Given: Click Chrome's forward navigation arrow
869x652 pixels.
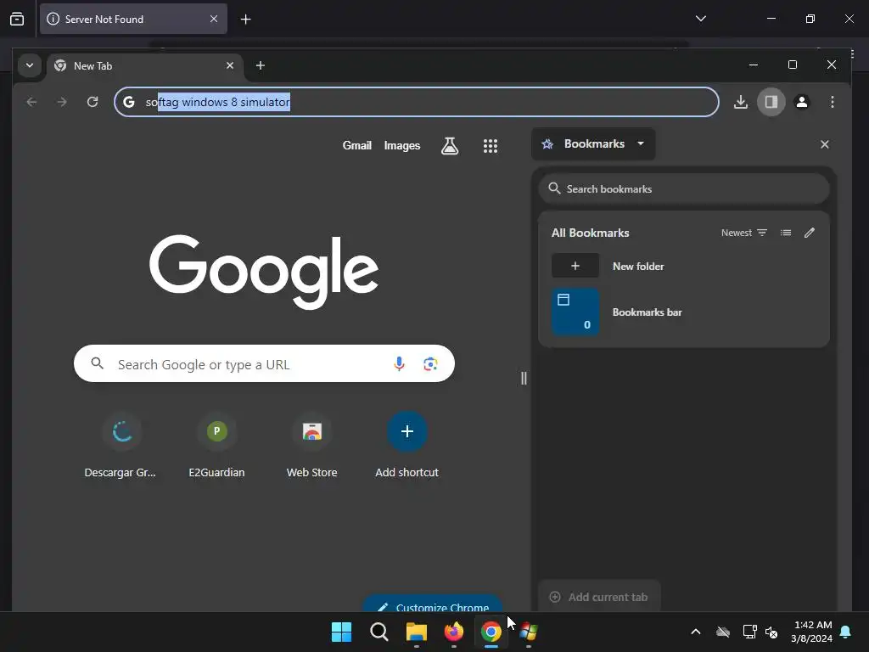Looking at the screenshot, I should 62,102.
